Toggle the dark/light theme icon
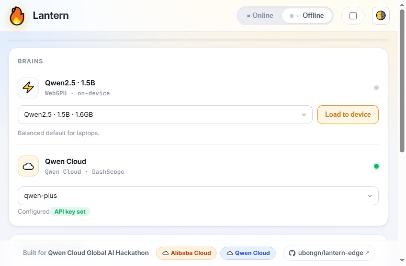Image resolution: width=406 pixels, height=266 pixels. (381, 16)
